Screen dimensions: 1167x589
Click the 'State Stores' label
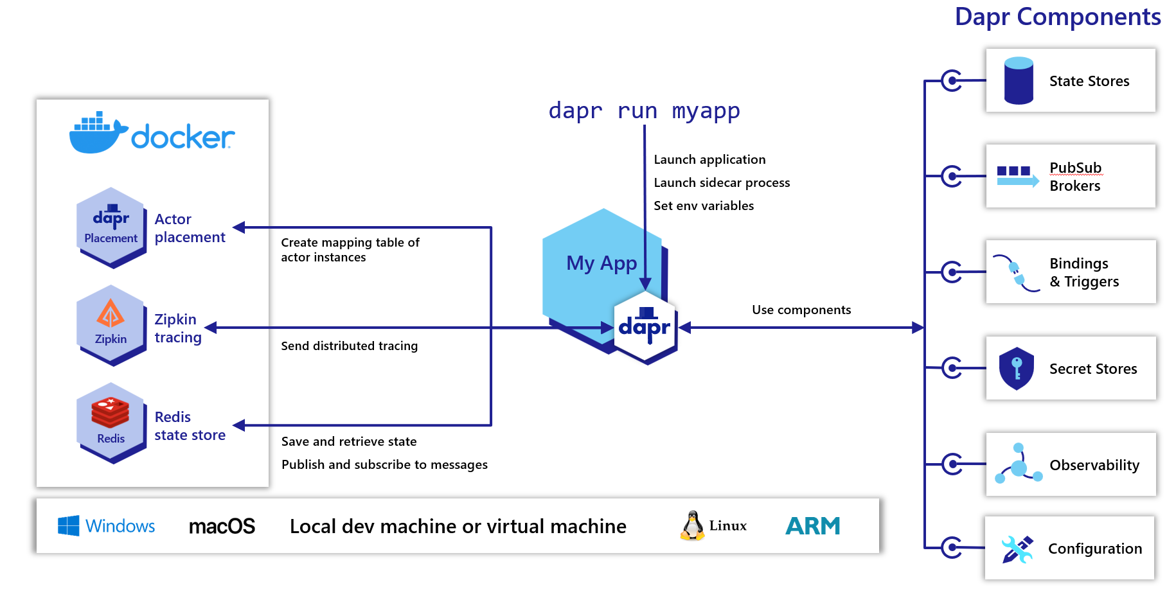click(x=1089, y=81)
